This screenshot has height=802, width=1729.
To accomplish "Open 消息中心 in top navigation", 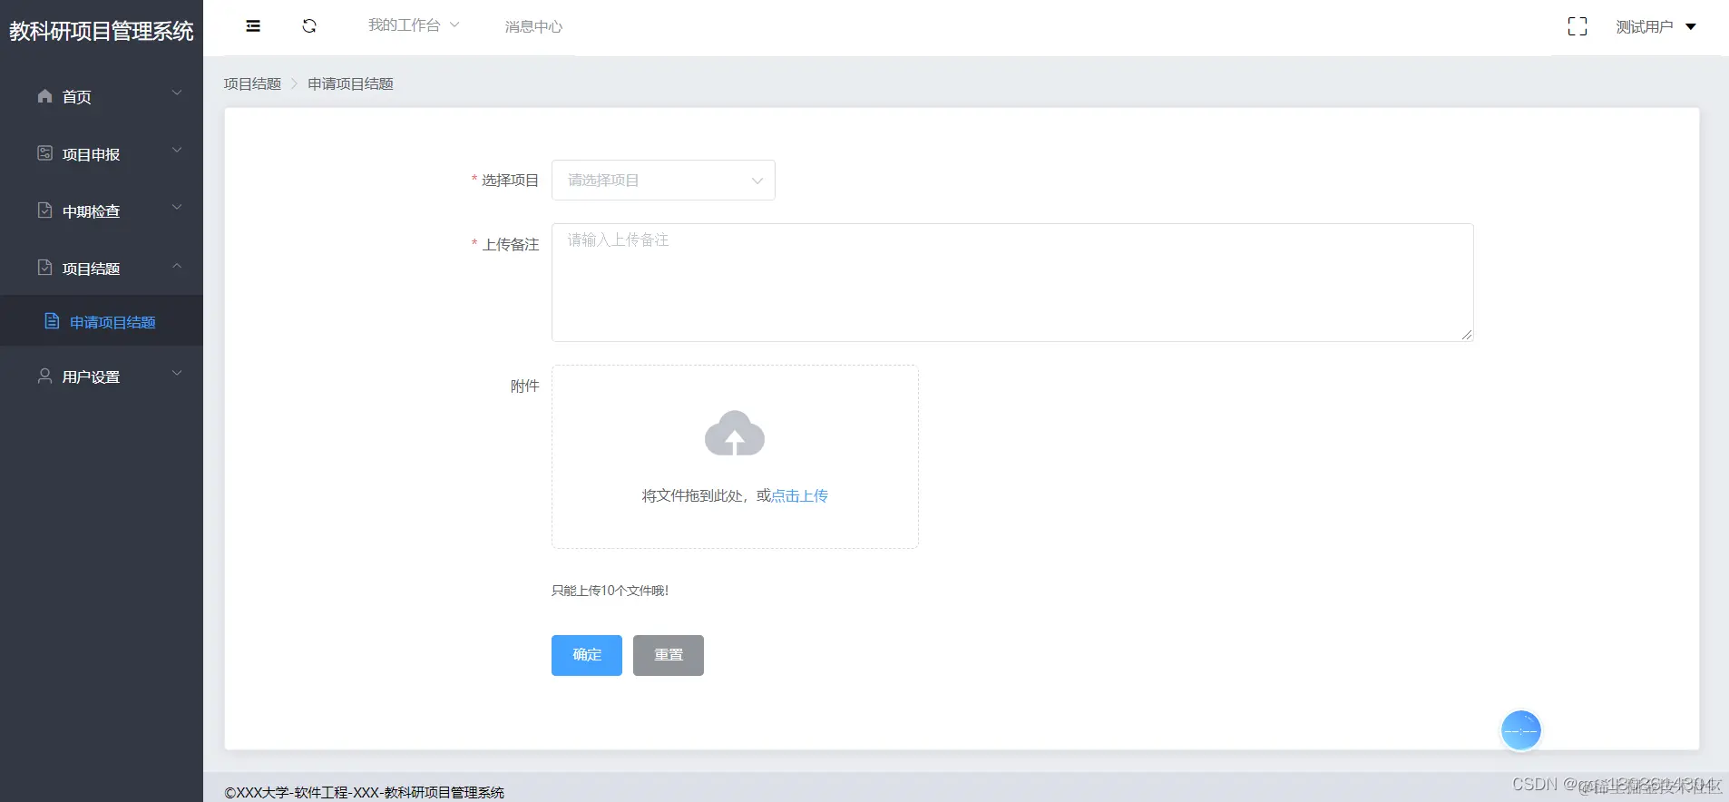I will pyautogui.click(x=533, y=27).
